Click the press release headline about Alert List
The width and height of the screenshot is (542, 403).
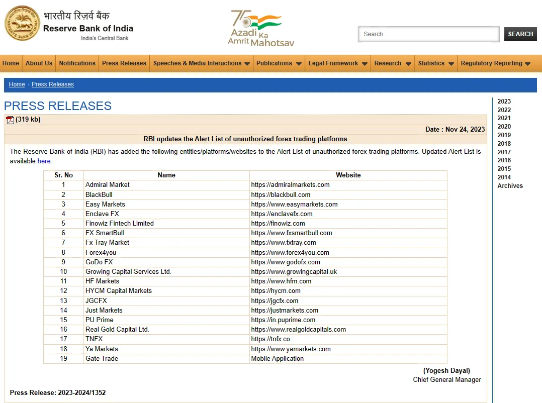coord(245,139)
